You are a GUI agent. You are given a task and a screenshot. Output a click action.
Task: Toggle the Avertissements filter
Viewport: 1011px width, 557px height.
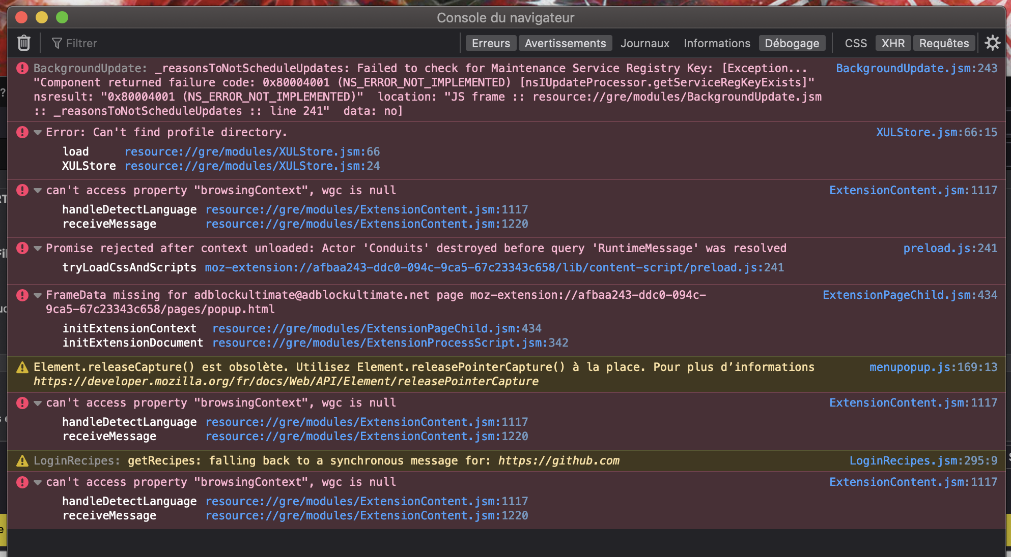tap(565, 43)
